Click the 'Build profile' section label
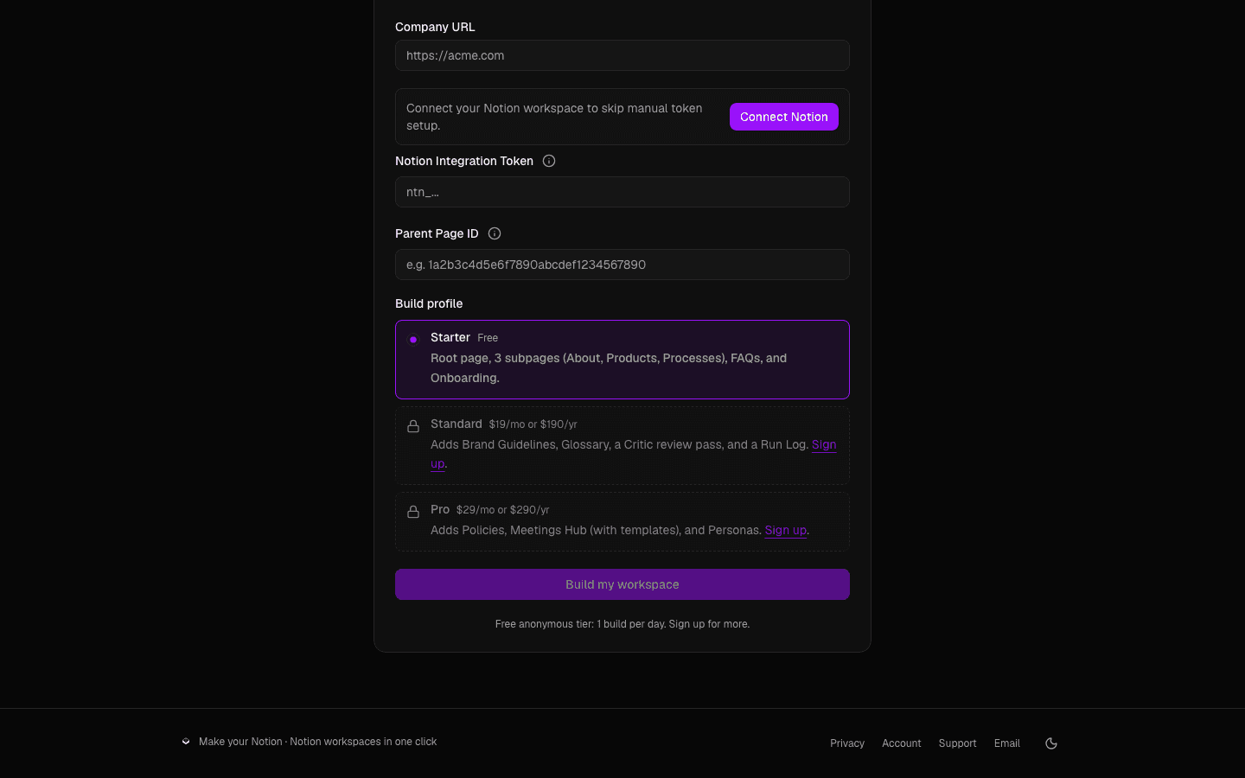 tap(429, 303)
